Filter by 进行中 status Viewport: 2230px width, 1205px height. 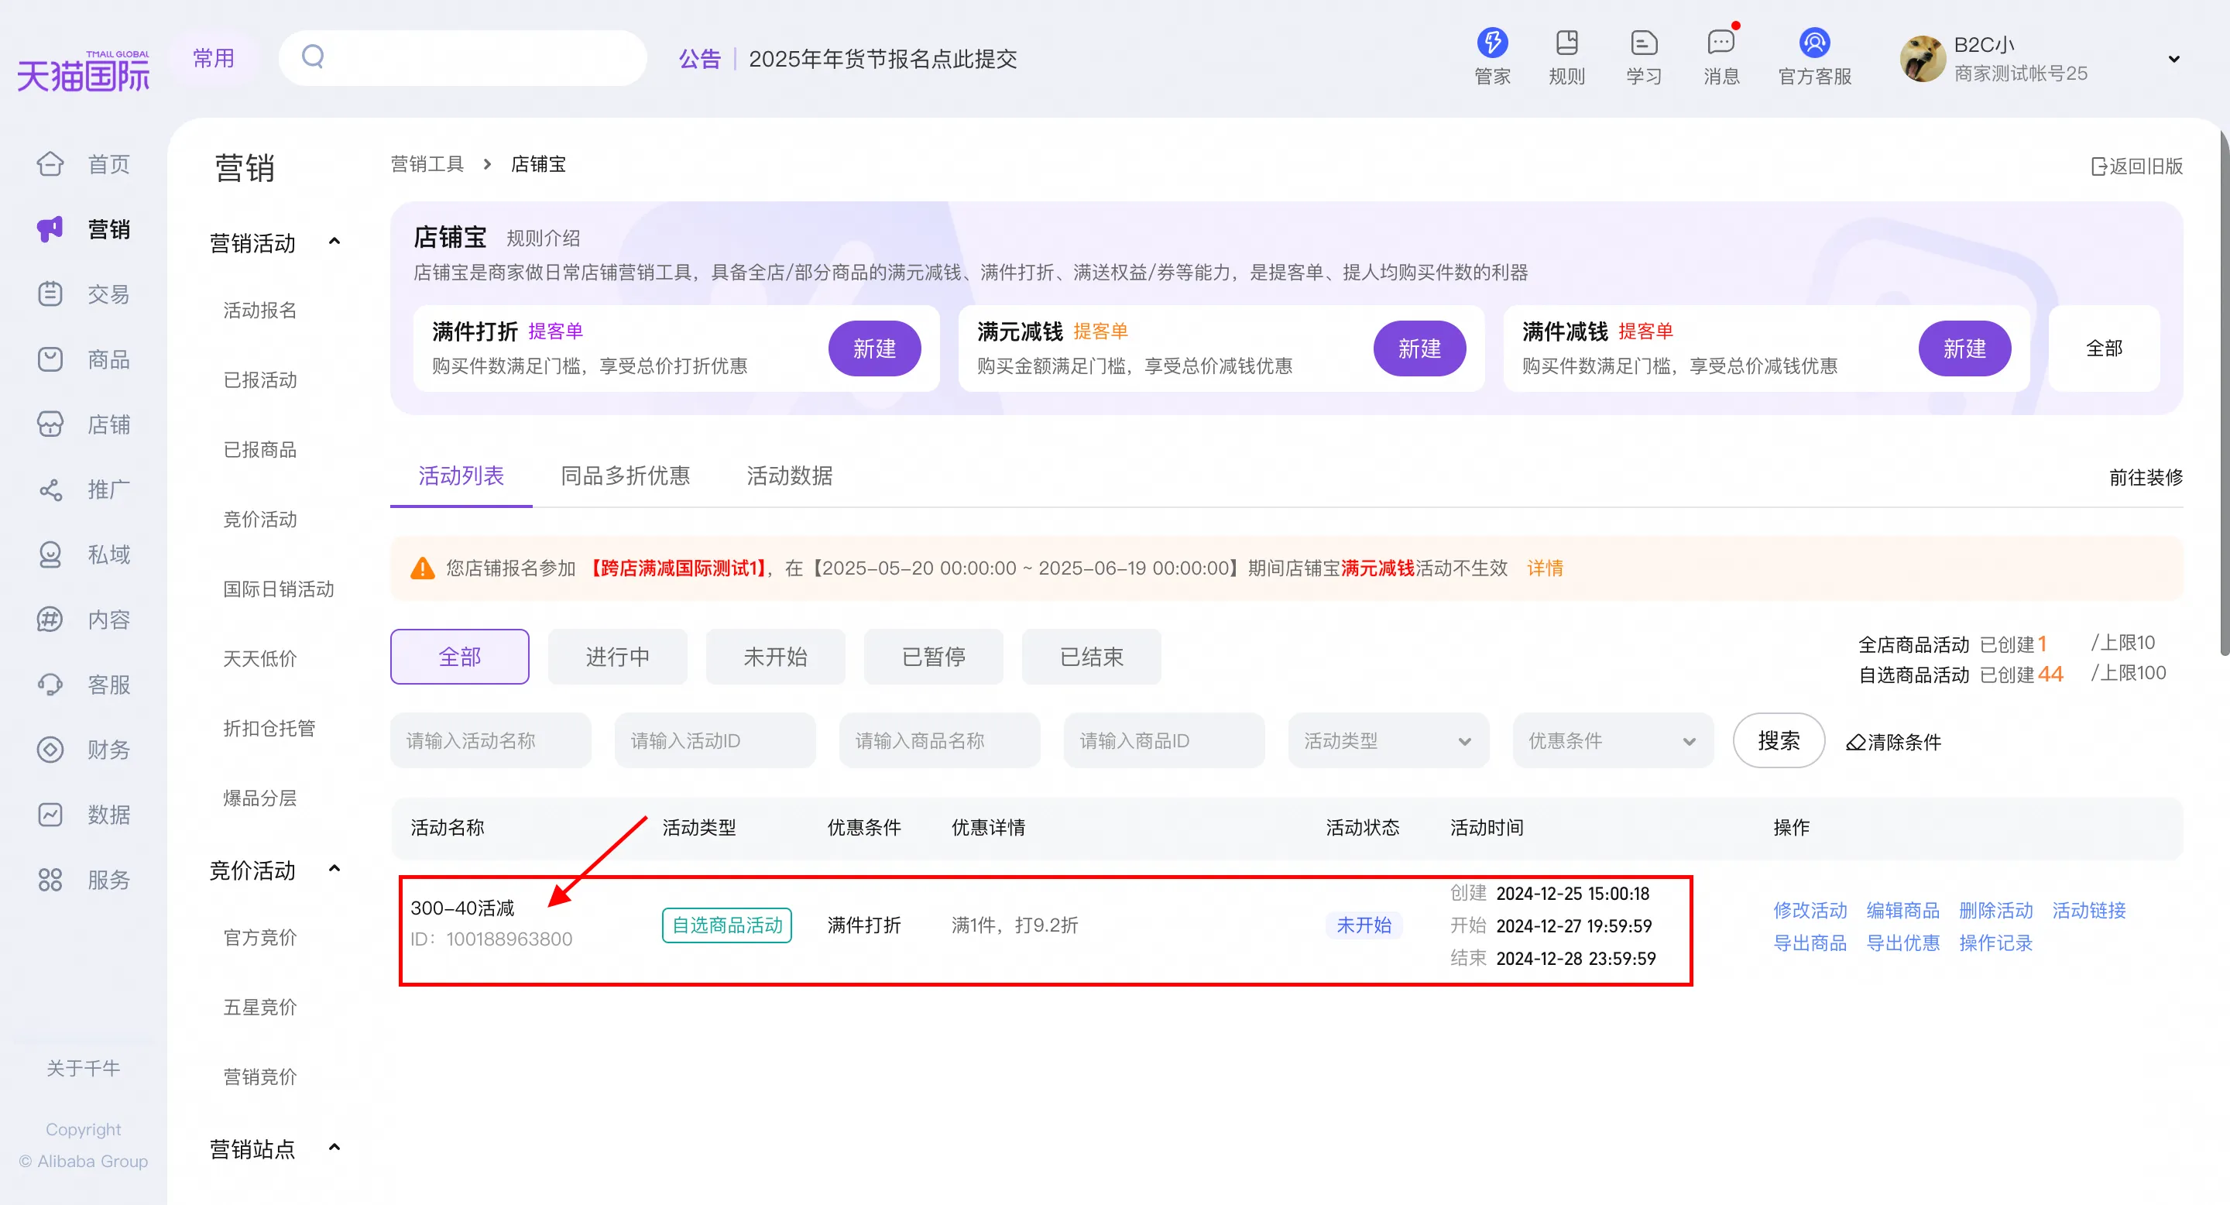[617, 656]
